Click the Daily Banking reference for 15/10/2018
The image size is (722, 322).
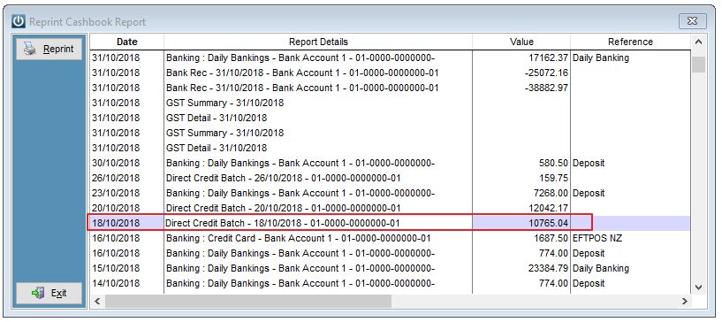pos(630,268)
